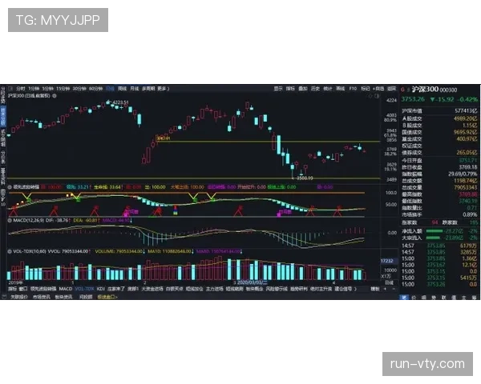Image resolution: width=481 pixels, height=384 pixels.
Task: Select the 60分钟 period tab
Action: coord(95,89)
